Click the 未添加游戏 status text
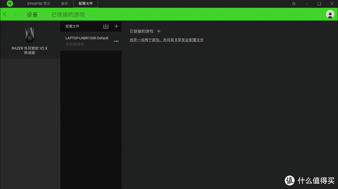Screen dimensions: 338x189 (75, 44)
